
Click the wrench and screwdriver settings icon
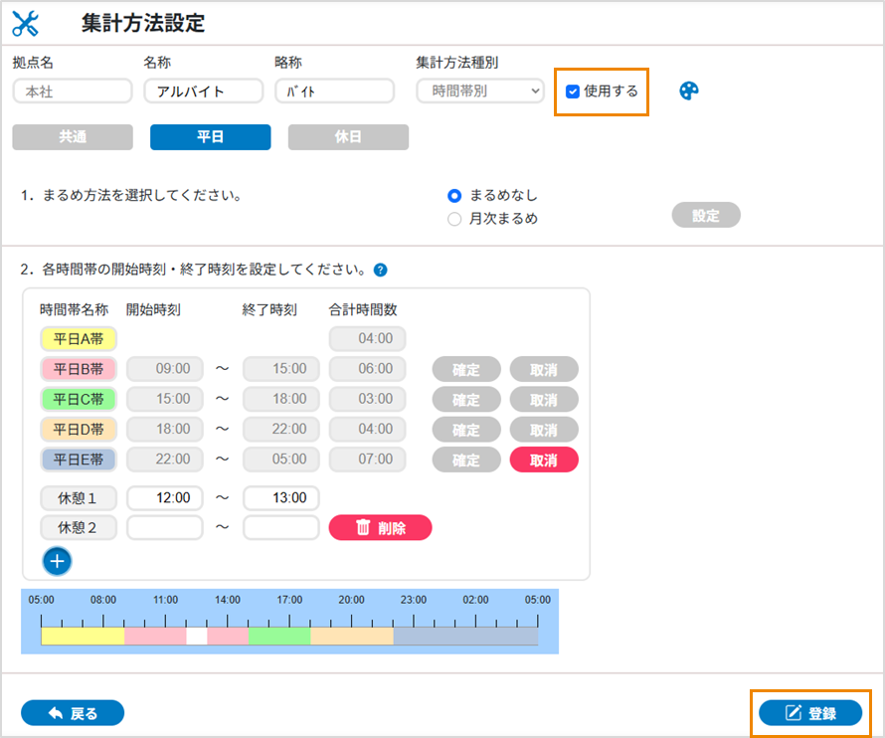coord(26,23)
